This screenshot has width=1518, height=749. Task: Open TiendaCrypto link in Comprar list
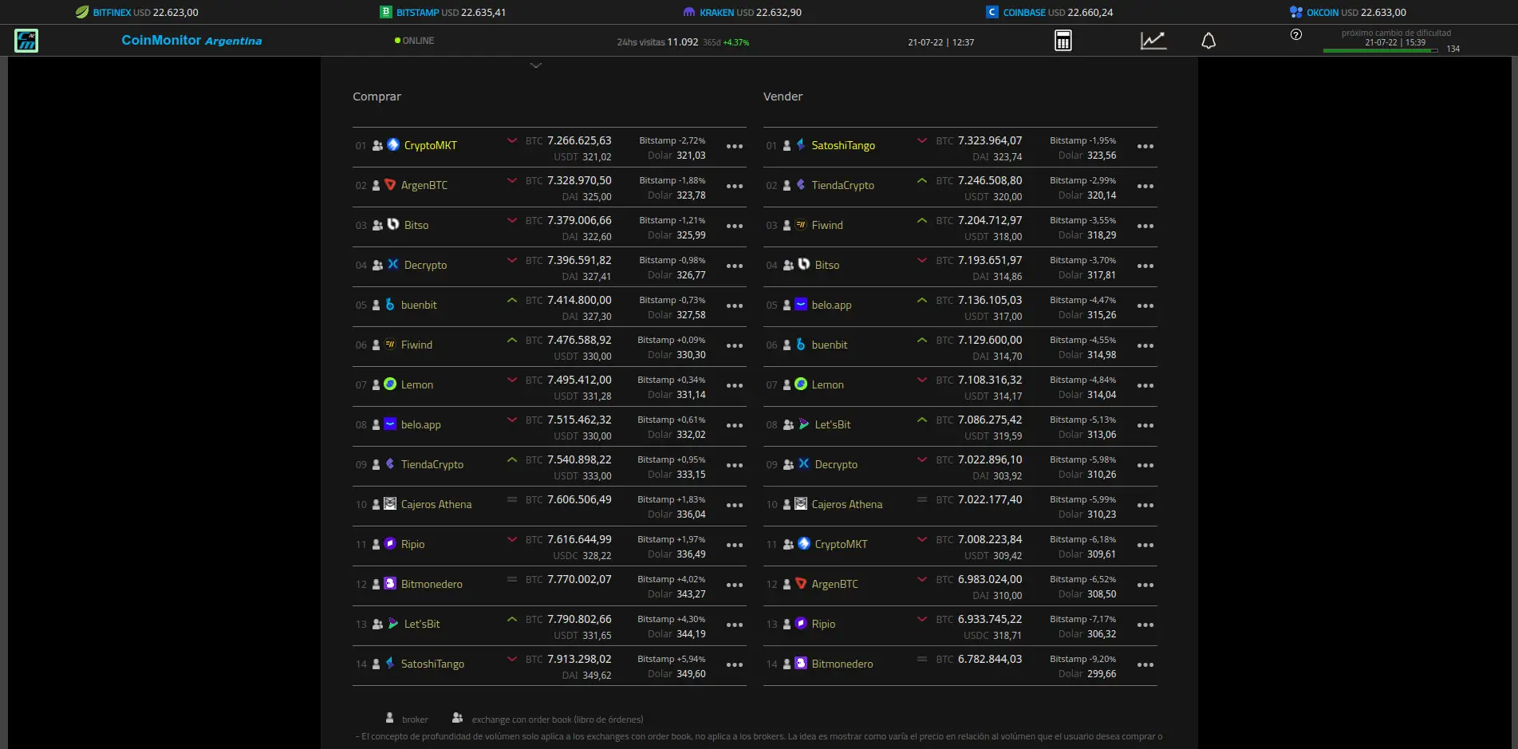[432, 464]
